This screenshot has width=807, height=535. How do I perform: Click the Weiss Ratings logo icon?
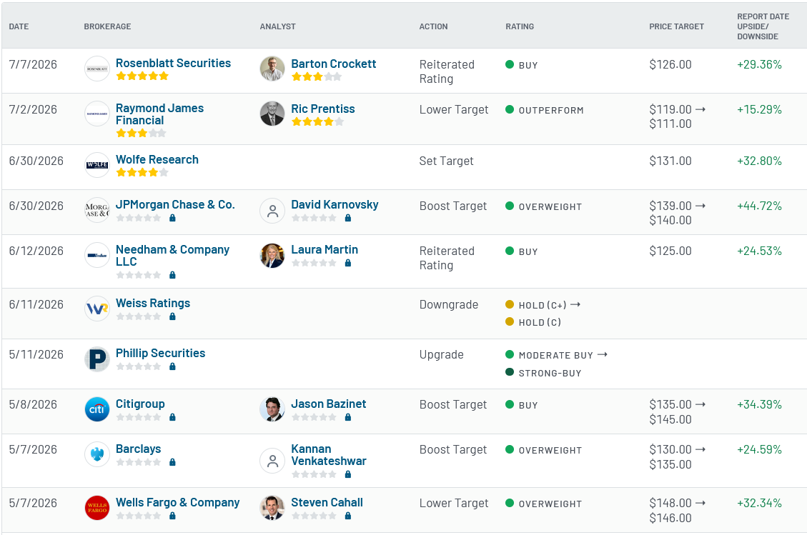click(96, 309)
